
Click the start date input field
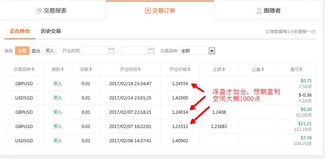(x=98, y=51)
